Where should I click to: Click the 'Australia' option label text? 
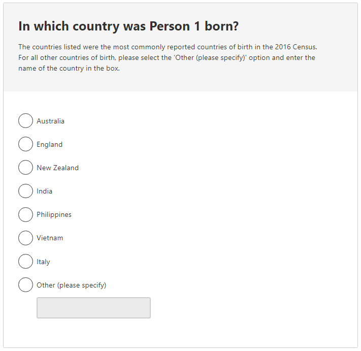50,121
